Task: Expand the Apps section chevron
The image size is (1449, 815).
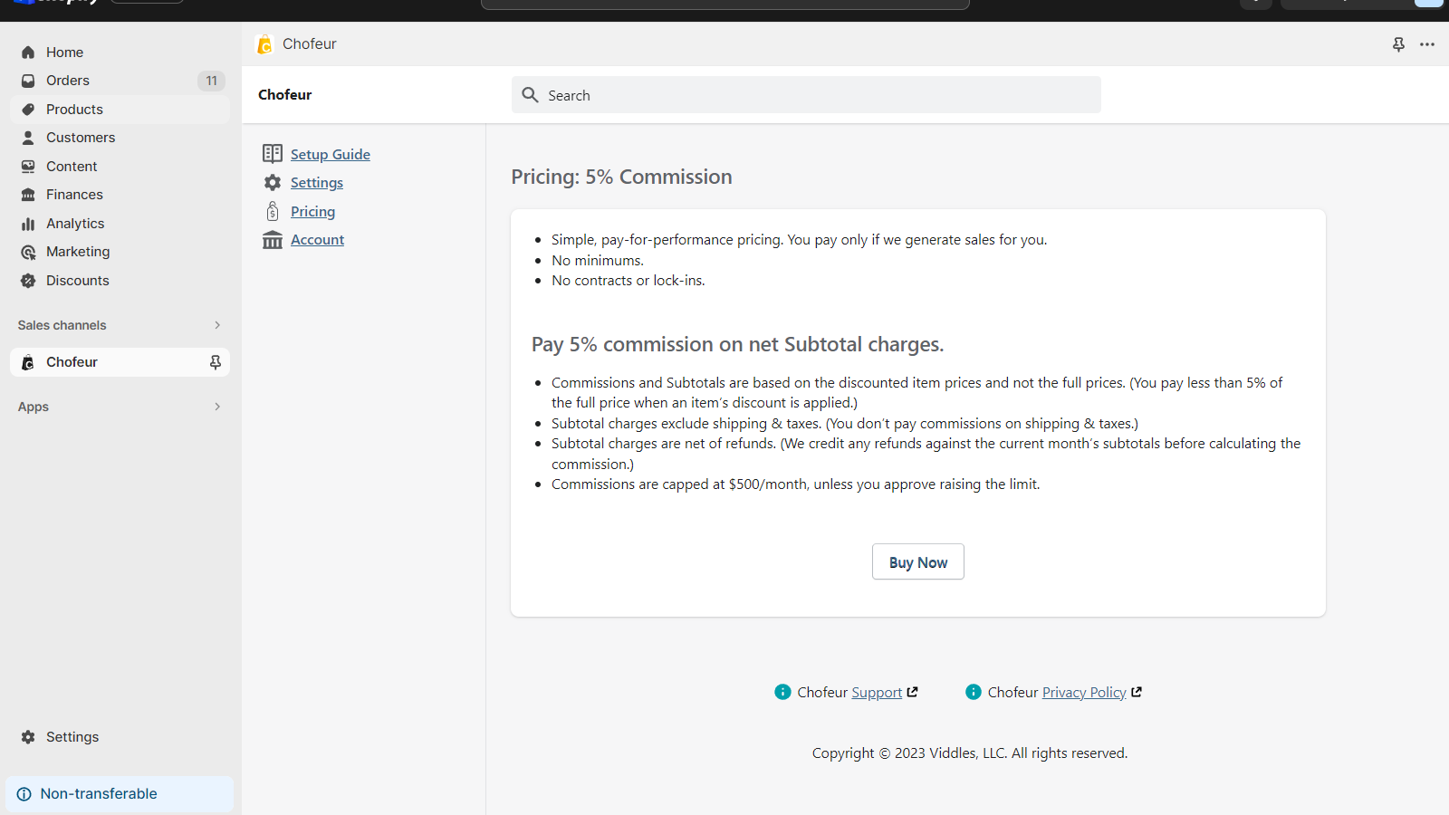Action: (x=217, y=407)
